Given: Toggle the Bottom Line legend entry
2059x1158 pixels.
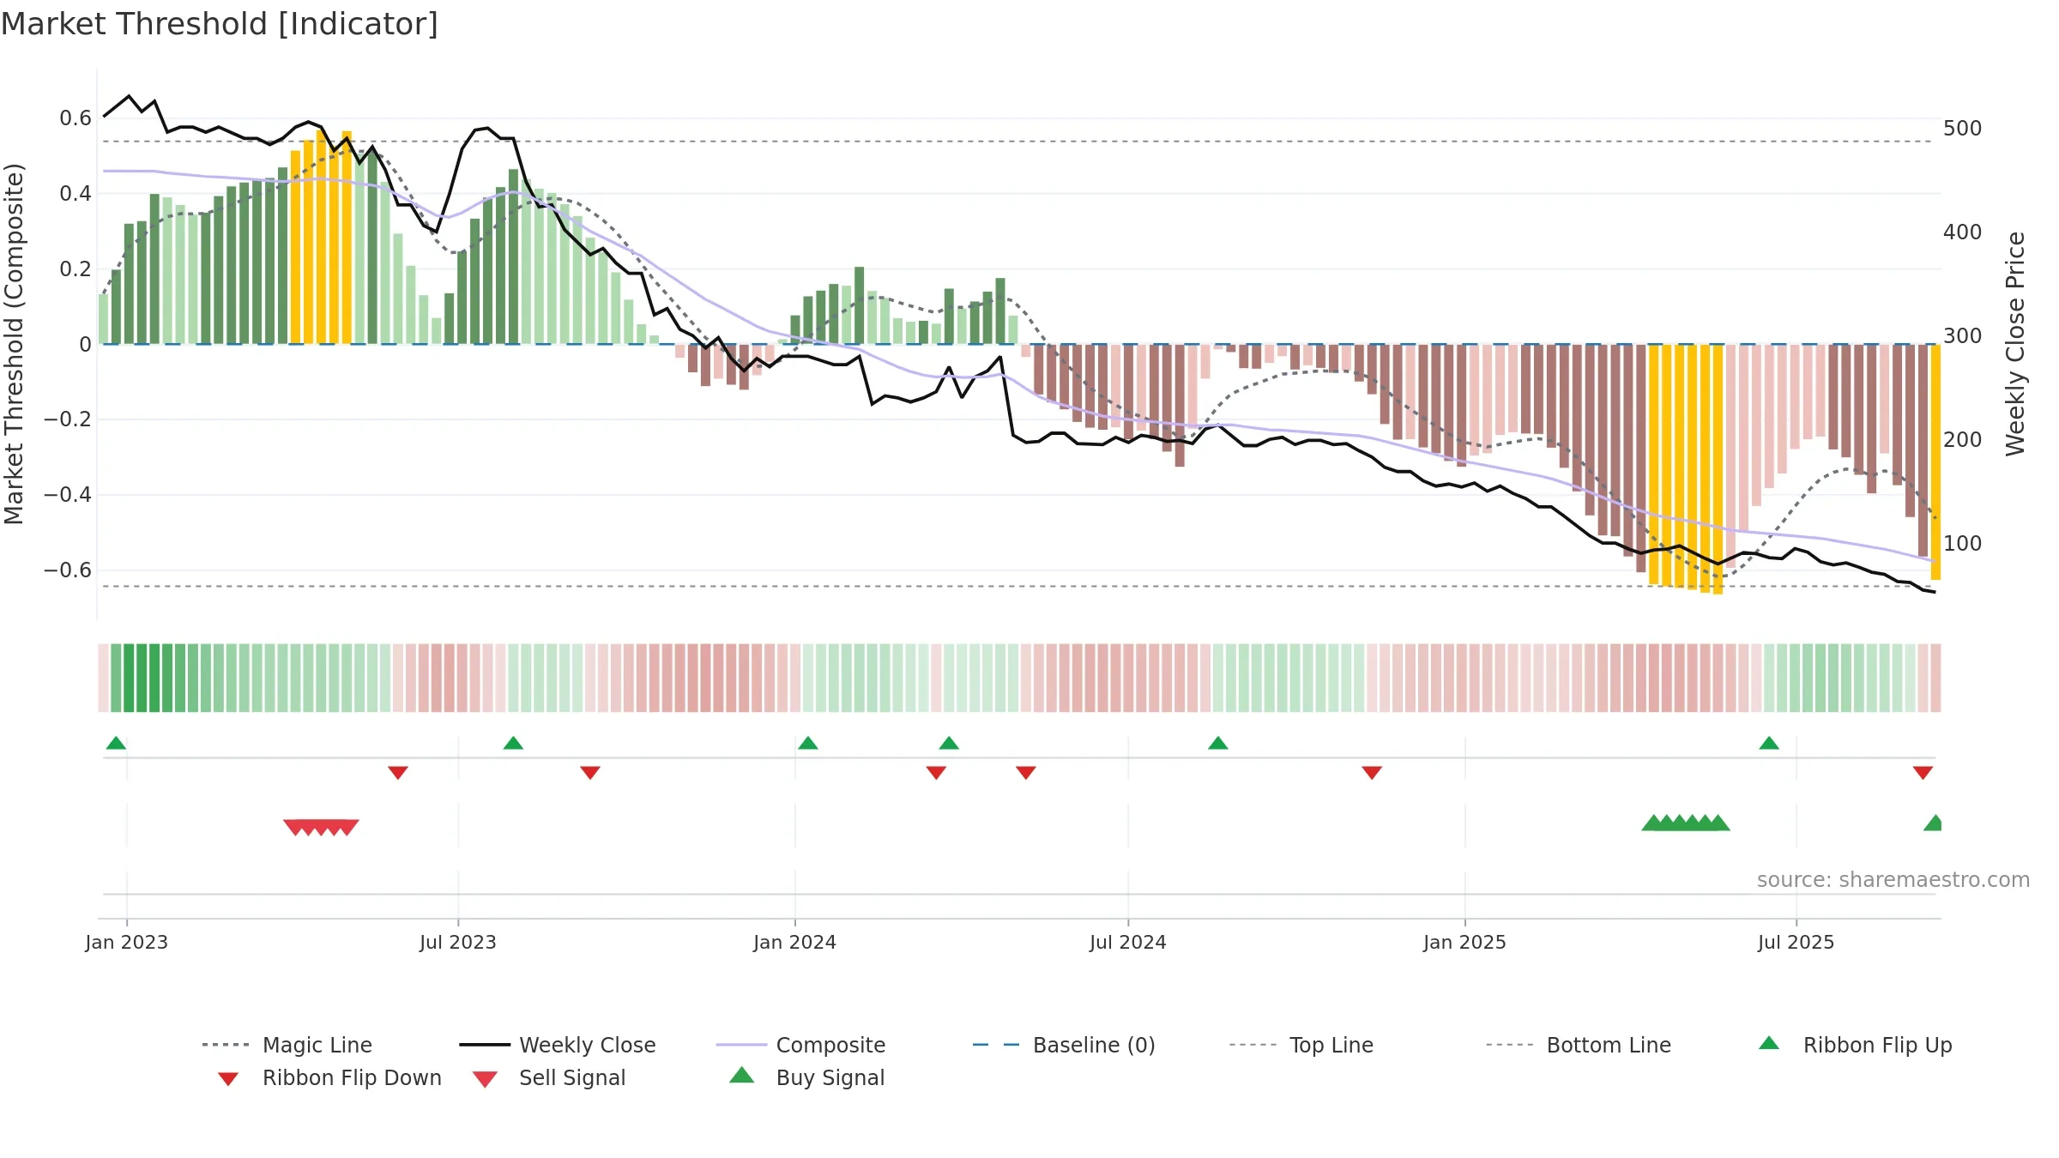Looking at the screenshot, I should click(x=1579, y=1045).
